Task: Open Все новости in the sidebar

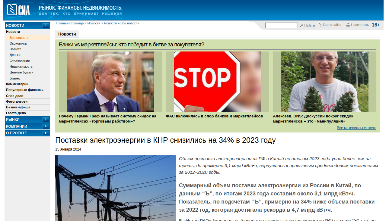Action: [x=19, y=38]
